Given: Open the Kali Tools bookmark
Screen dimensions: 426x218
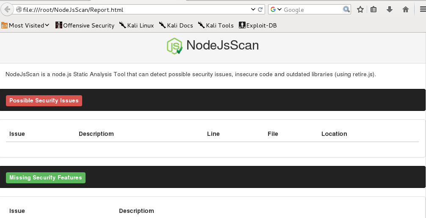Looking at the screenshot, I should (x=216, y=25).
